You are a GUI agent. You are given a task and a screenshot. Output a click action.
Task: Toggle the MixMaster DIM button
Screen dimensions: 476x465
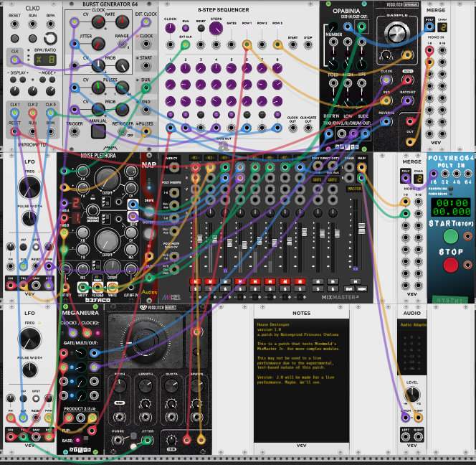[x=349, y=288]
